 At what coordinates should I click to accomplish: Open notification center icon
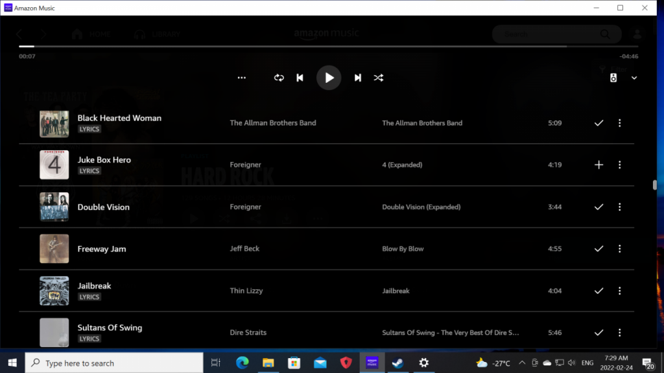(x=648, y=363)
